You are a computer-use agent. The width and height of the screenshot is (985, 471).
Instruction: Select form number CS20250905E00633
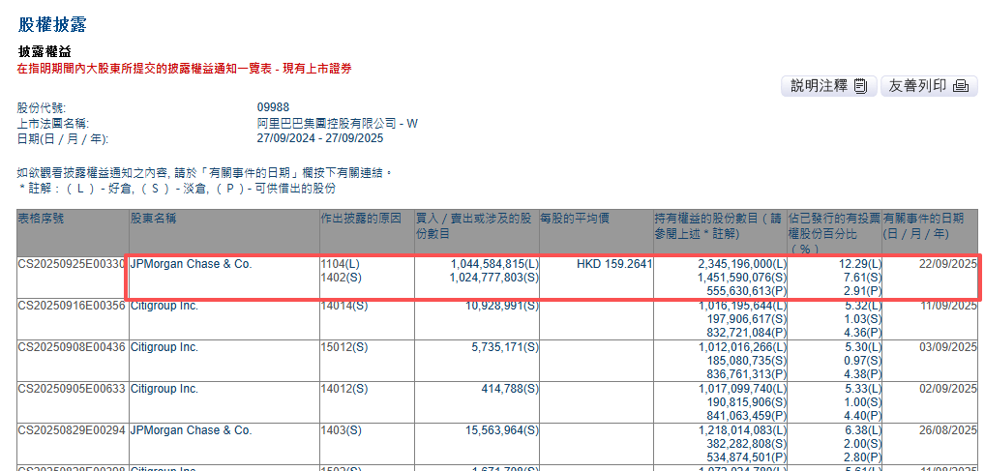(73, 389)
